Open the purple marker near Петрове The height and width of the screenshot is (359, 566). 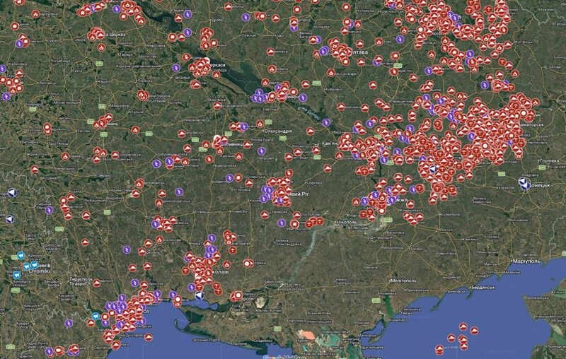(x=261, y=151)
